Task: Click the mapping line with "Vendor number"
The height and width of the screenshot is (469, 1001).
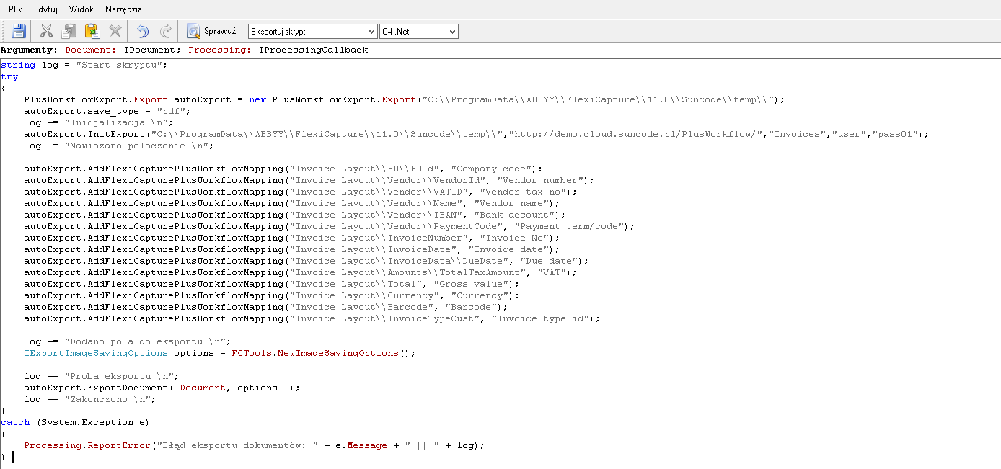Action: click(x=309, y=180)
